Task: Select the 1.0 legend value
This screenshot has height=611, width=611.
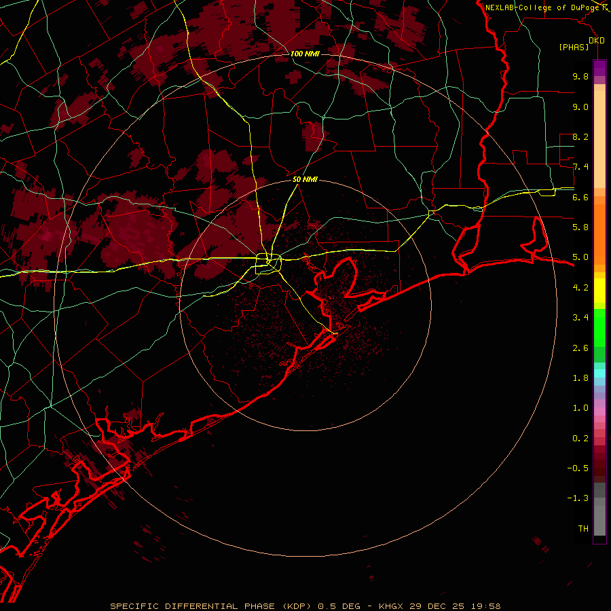Action: 580,408
